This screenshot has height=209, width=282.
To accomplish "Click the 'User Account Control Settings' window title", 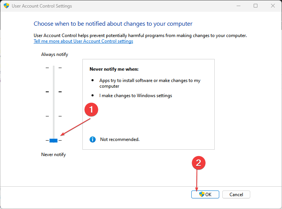I will point(42,6).
